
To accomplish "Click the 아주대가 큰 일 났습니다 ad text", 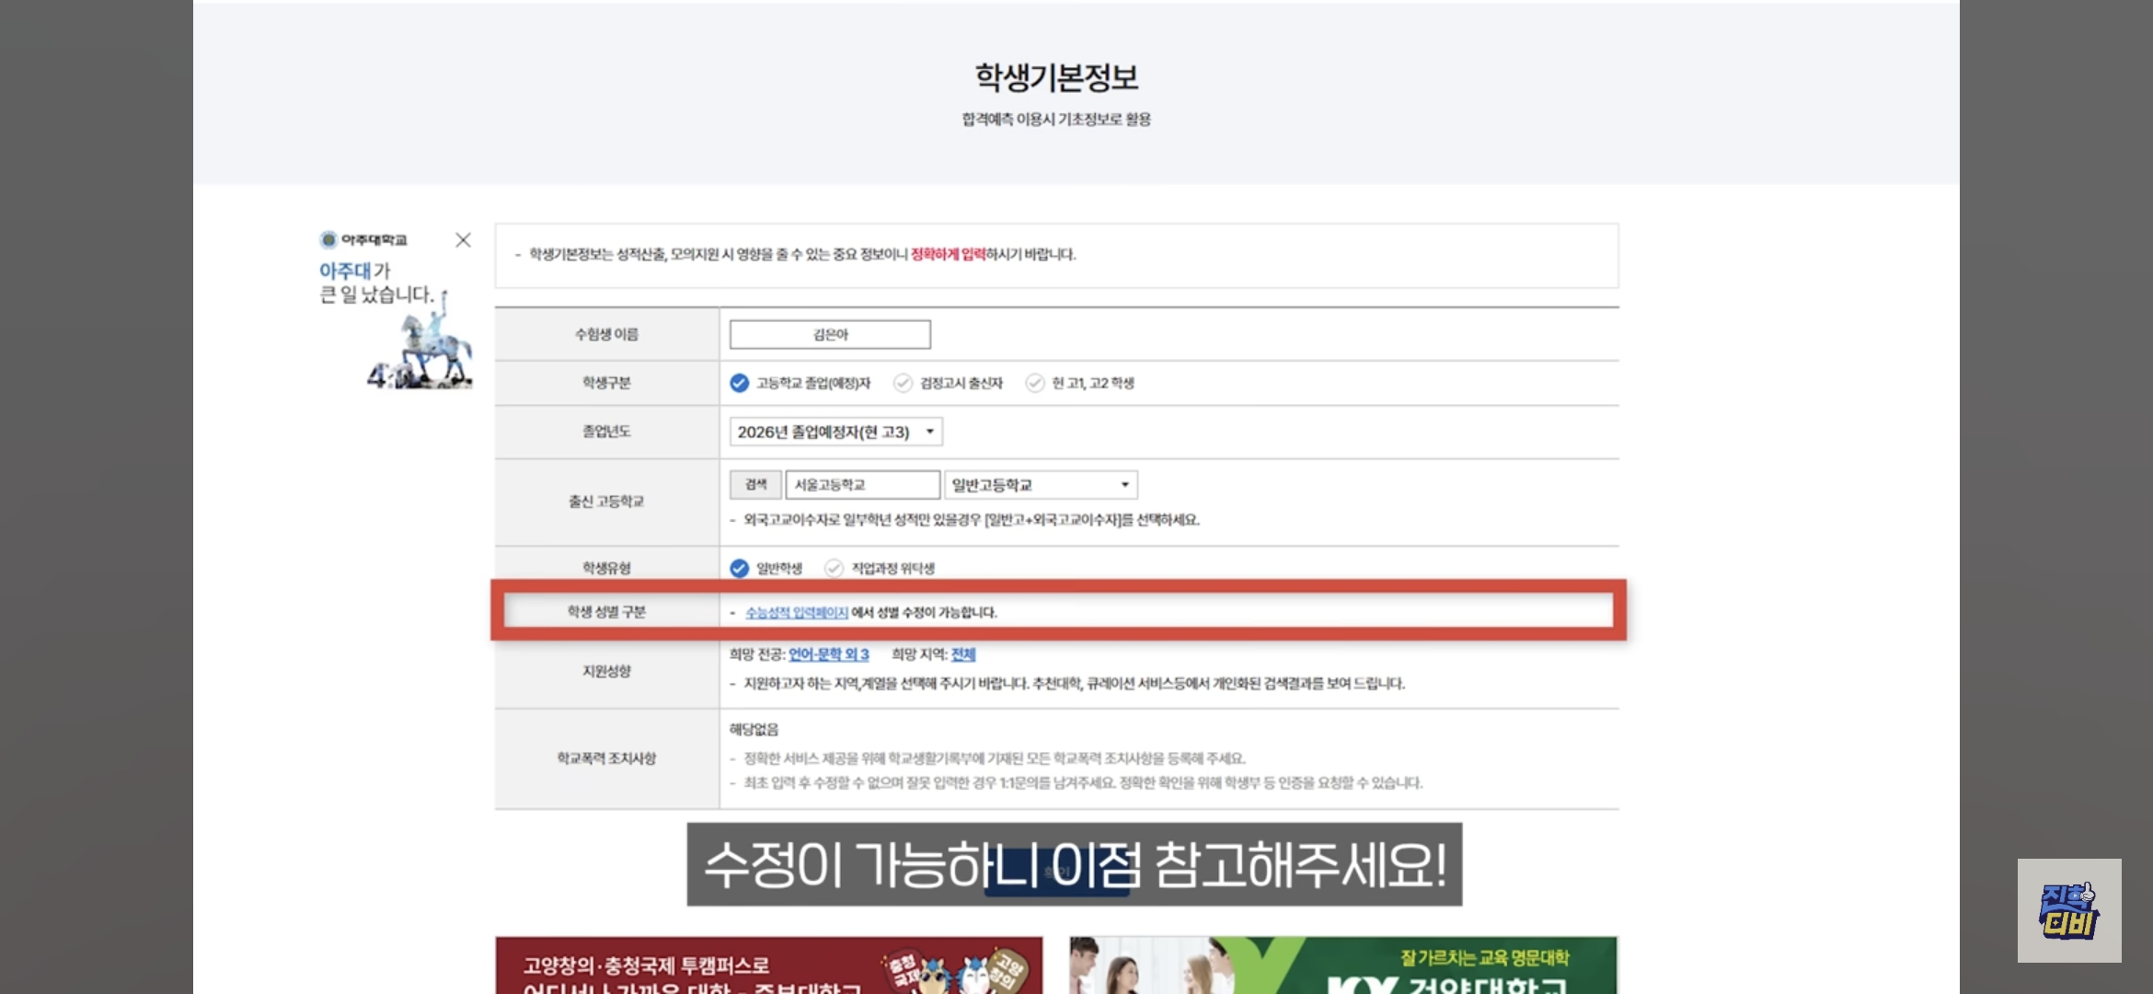I will 375,283.
